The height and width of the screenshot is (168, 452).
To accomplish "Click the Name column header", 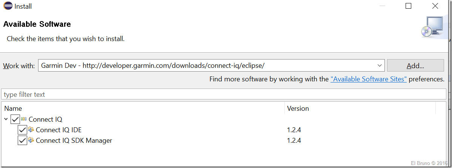I will point(13,108).
